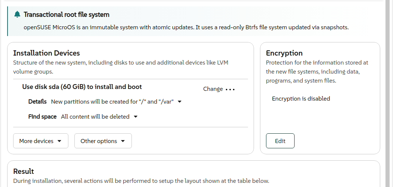Click the Transactional root file system heading
This screenshot has height=187, width=393.
67,15
